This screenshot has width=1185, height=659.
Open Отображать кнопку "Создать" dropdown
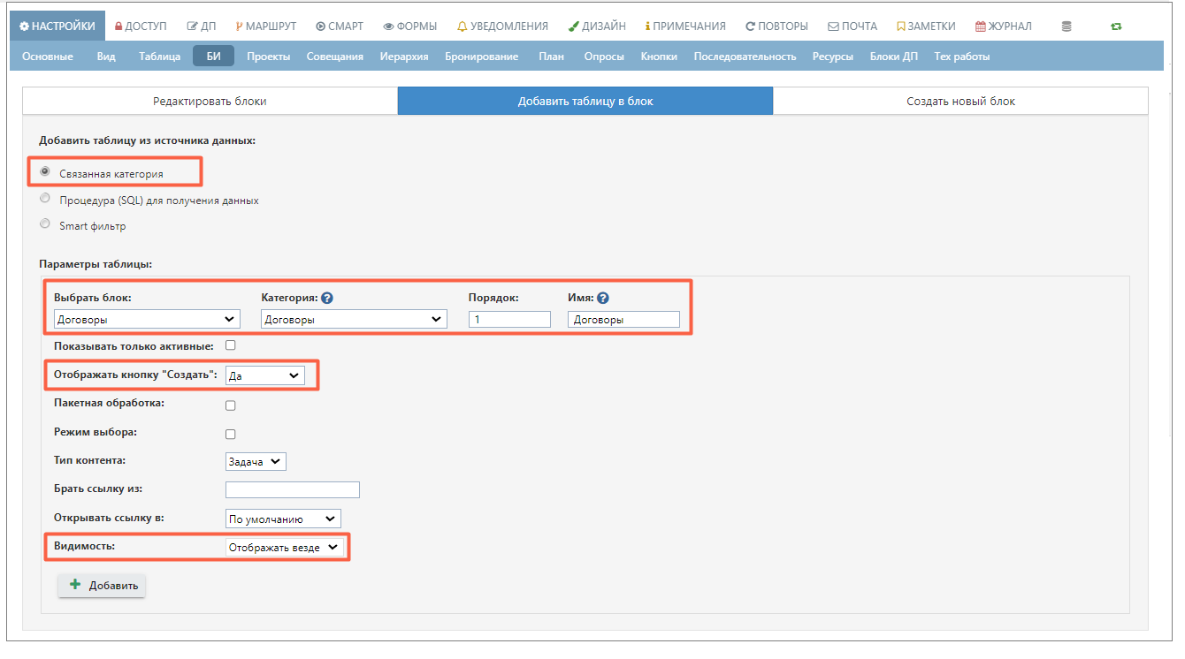click(x=265, y=375)
